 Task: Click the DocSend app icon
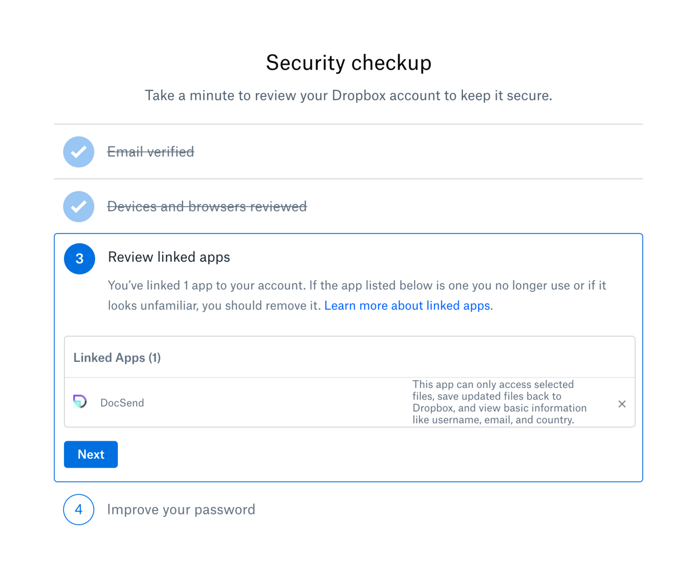point(80,402)
